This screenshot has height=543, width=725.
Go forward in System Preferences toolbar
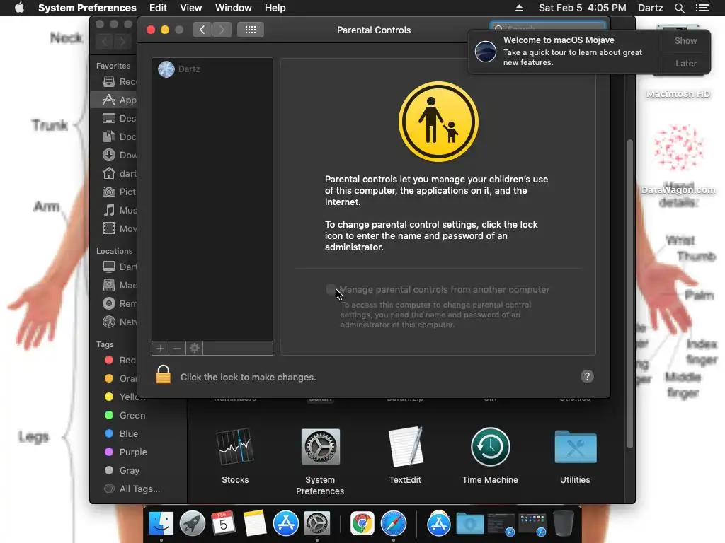coord(222,30)
